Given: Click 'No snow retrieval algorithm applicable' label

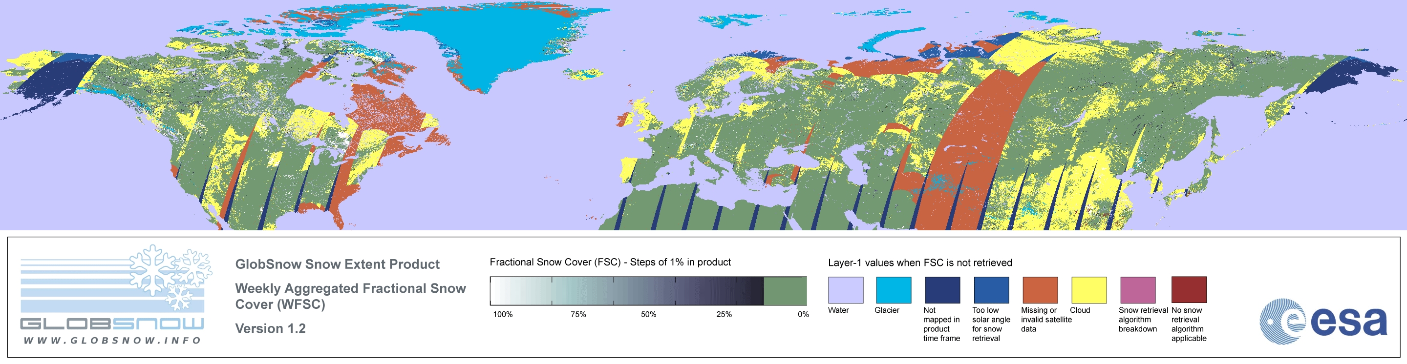Looking at the screenshot, I should [1189, 324].
